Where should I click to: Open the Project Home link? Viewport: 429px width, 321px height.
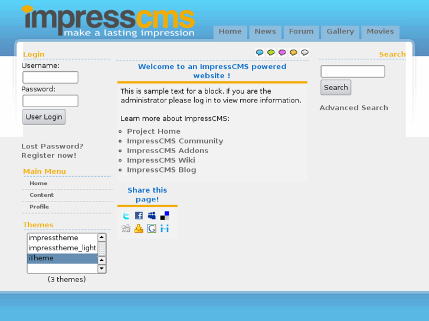153,131
